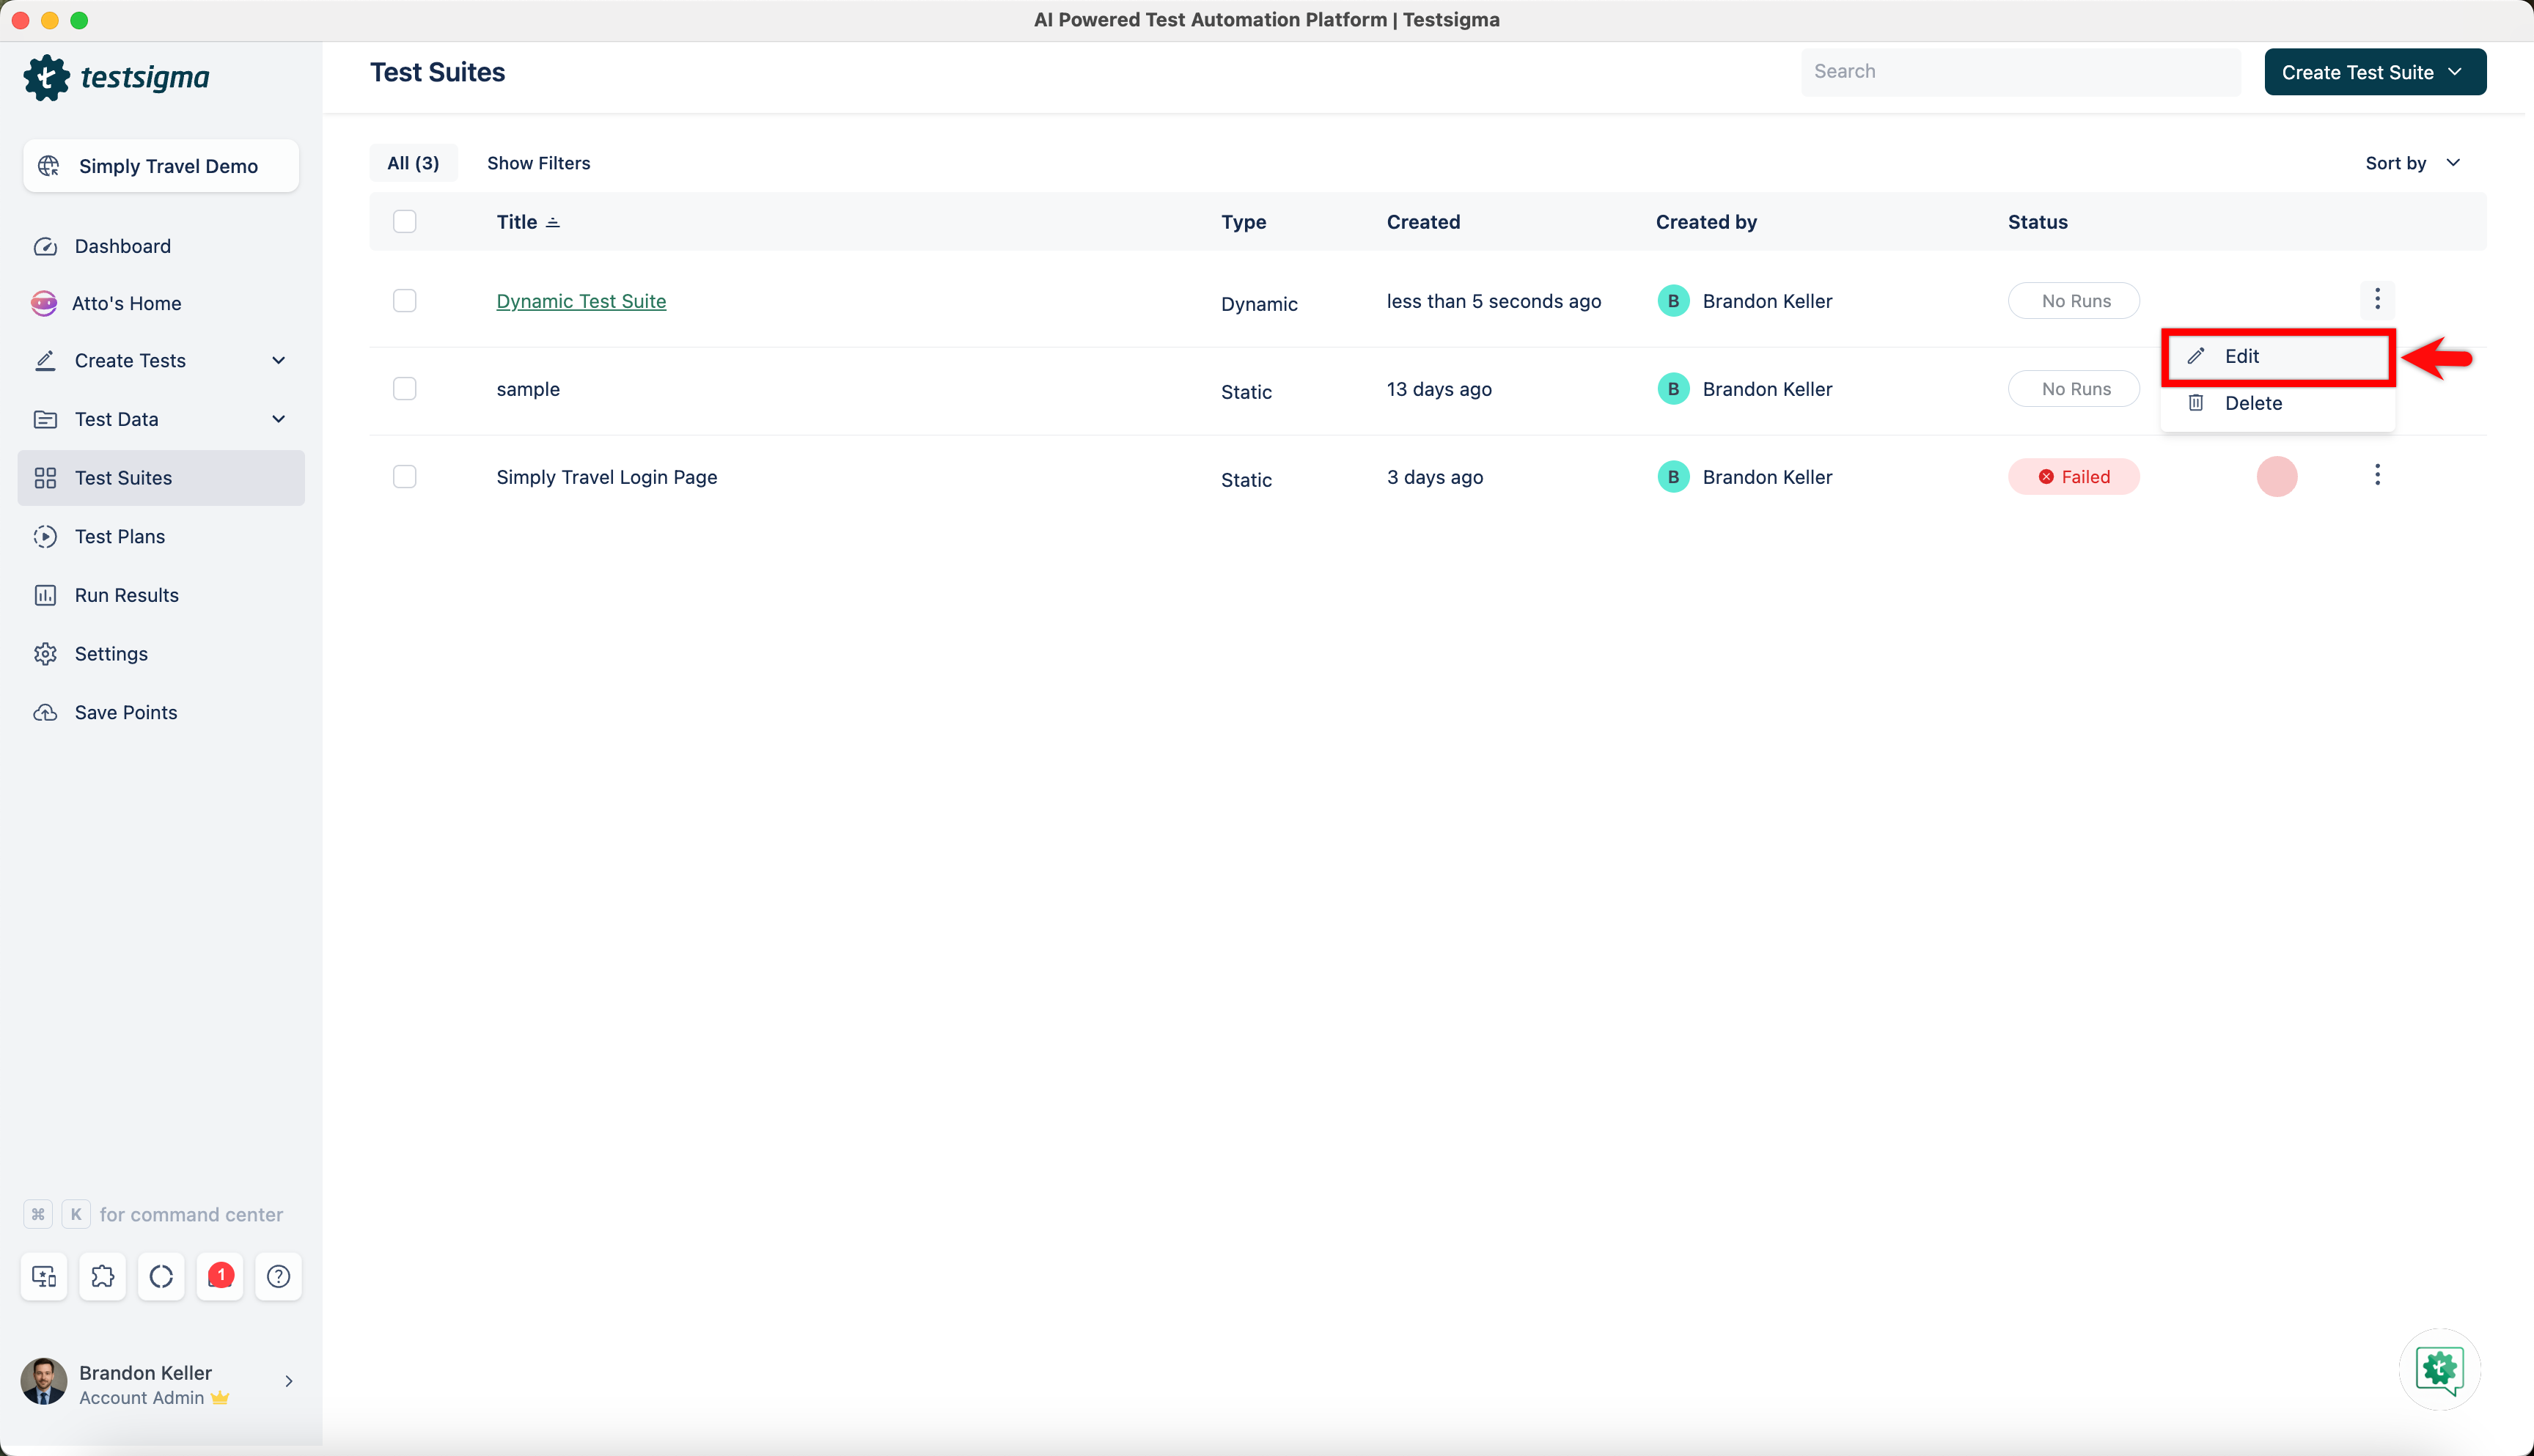Image resolution: width=2534 pixels, height=1456 pixels.
Task: Open Test Plans from the sidebar
Action: [119, 536]
